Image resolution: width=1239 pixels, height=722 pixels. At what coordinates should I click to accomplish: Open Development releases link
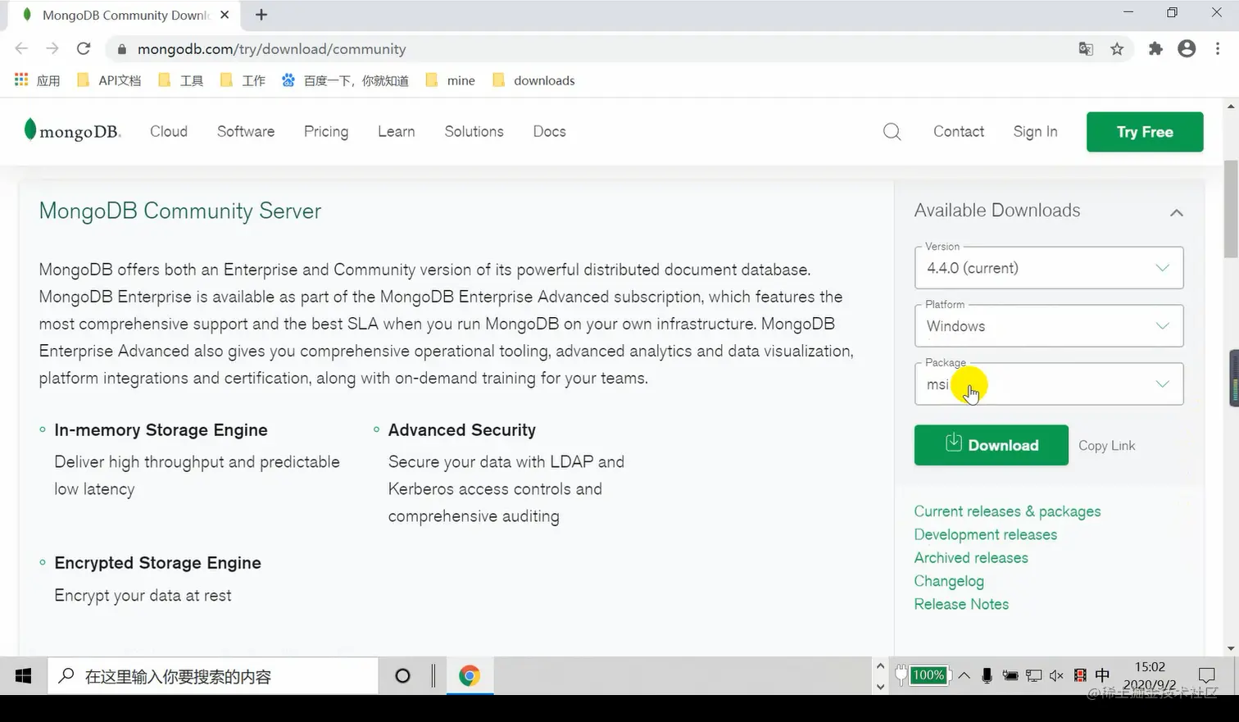point(986,534)
